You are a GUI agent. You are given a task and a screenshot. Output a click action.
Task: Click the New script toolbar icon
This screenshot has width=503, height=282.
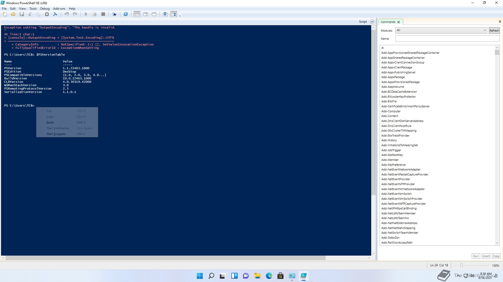pyautogui.click(x=5, y=14)
